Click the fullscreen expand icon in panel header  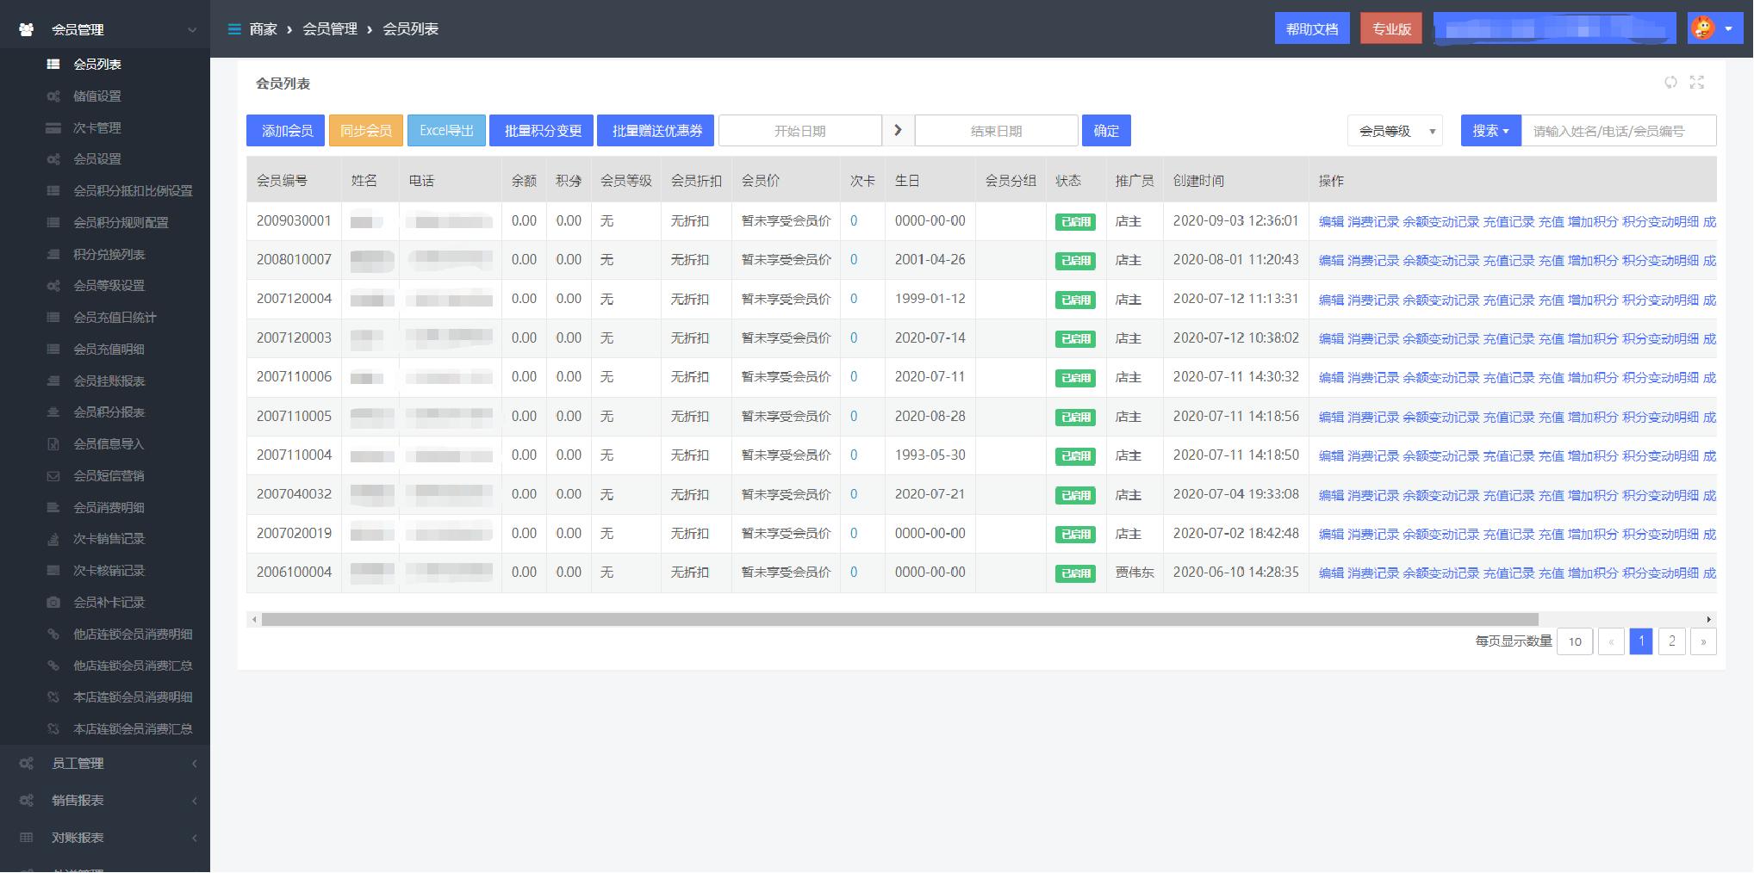click(1696, 83)
